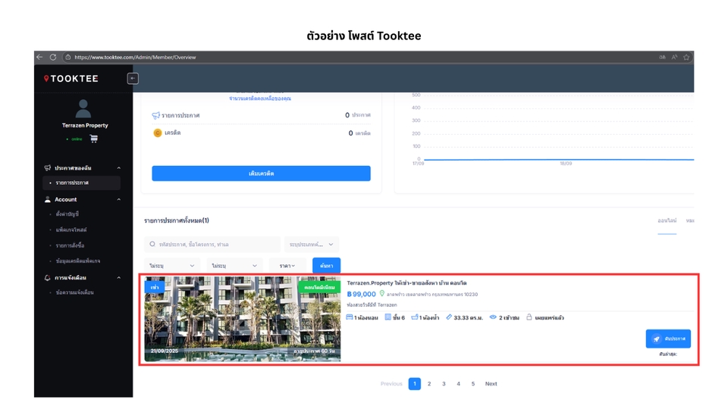The width and height of the screenshot is (728, 409).
Task: Click the Tooktee logo
Action: click(x=71, y=79)
